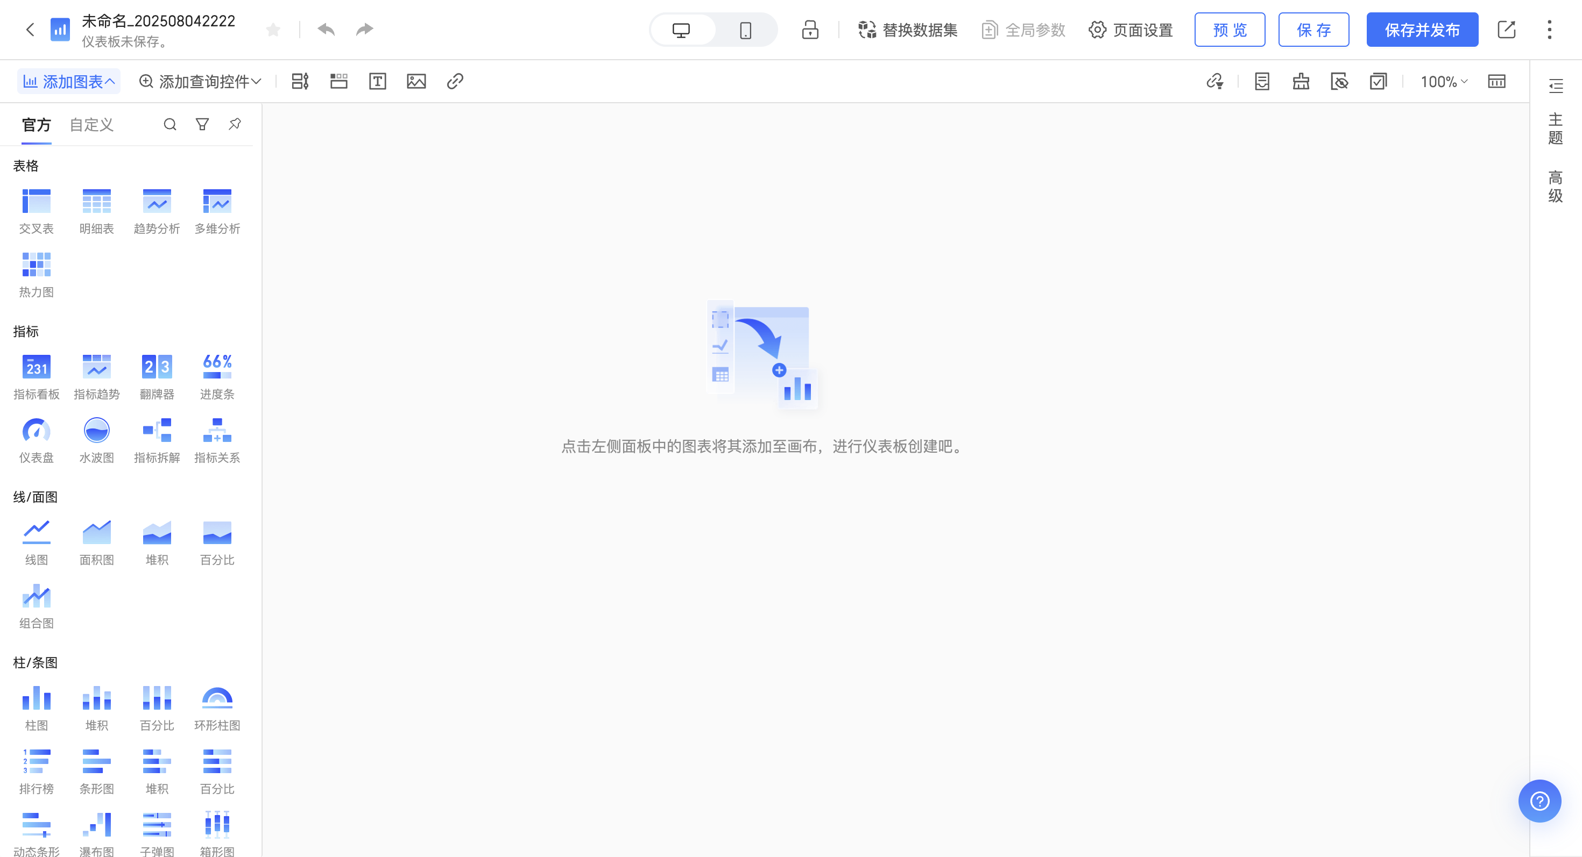This screenshot has width=1582, height=857.
Task: Select the 热力图 chart type
Action: tap(36, 274)
